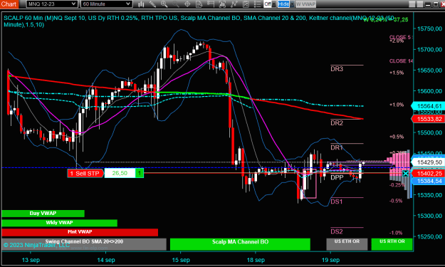The width and height of the screenshot is (445, 267).
Task: Open the MNQ 12-23 instrument dropdown
Action: (52, 4)
